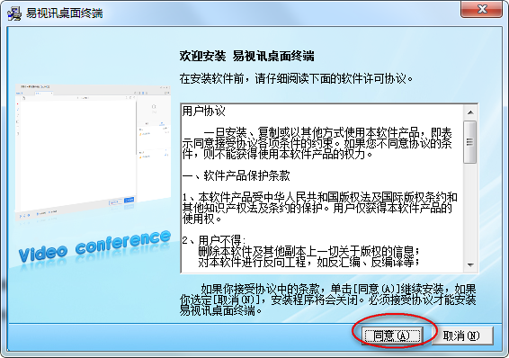
Task: Click the 欢迎安装 易视讯桌面终端 heading
Action: [x=246, y=56]
